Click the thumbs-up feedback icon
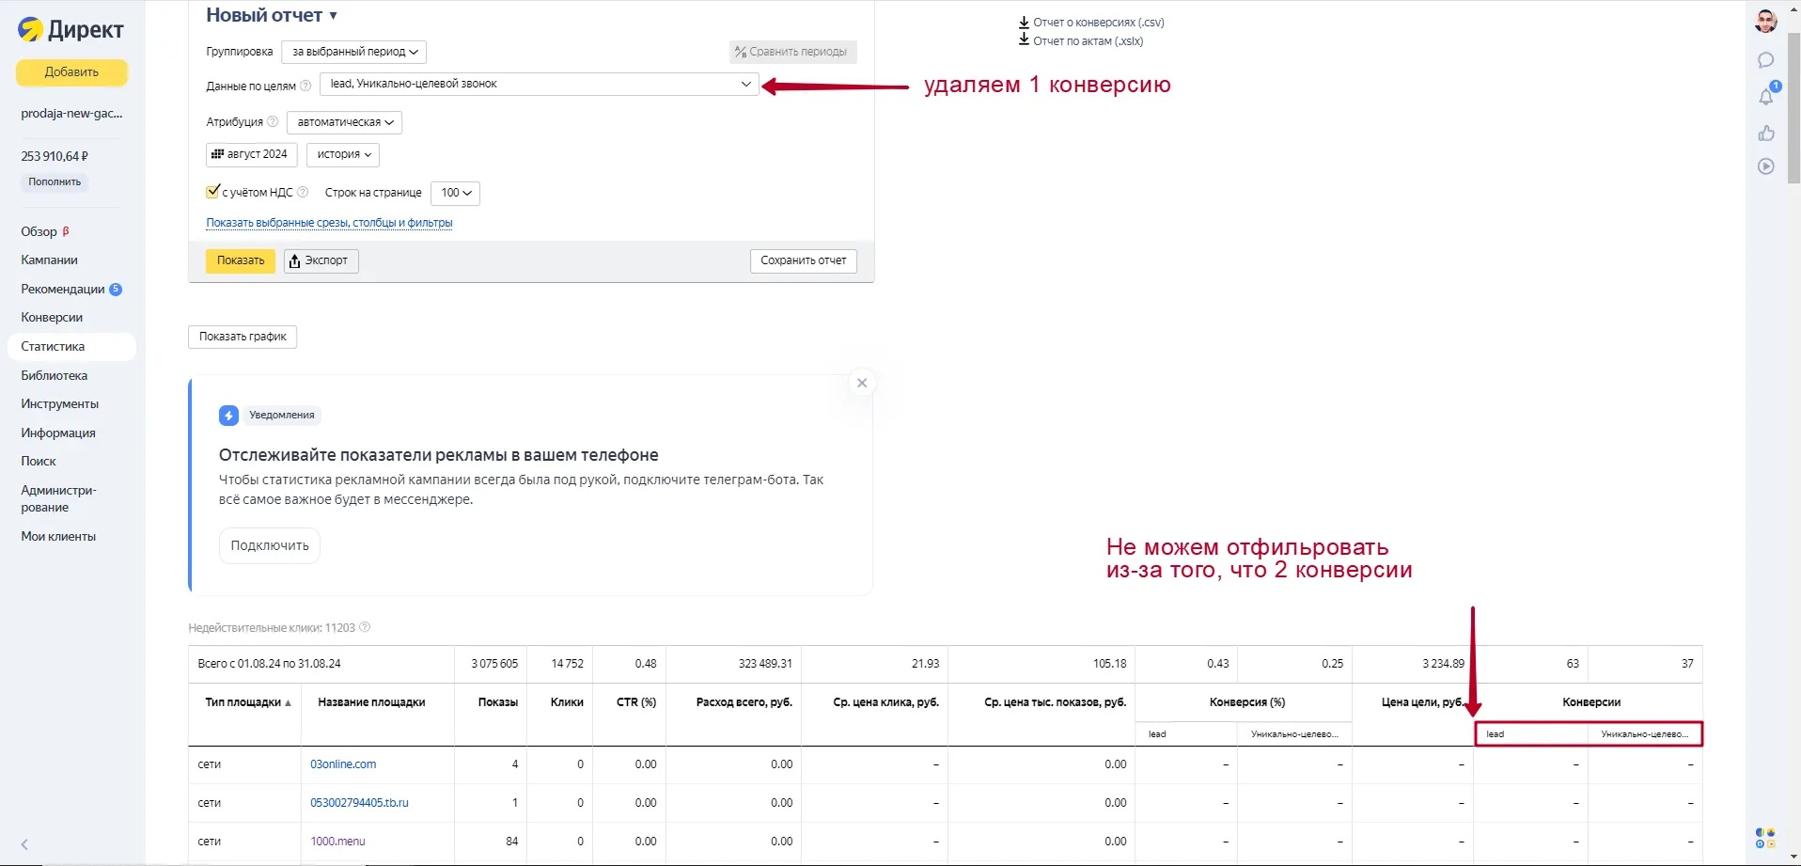Viewport: 1801px width, 866px height. pyautogui.click(x=1765, y=133)
